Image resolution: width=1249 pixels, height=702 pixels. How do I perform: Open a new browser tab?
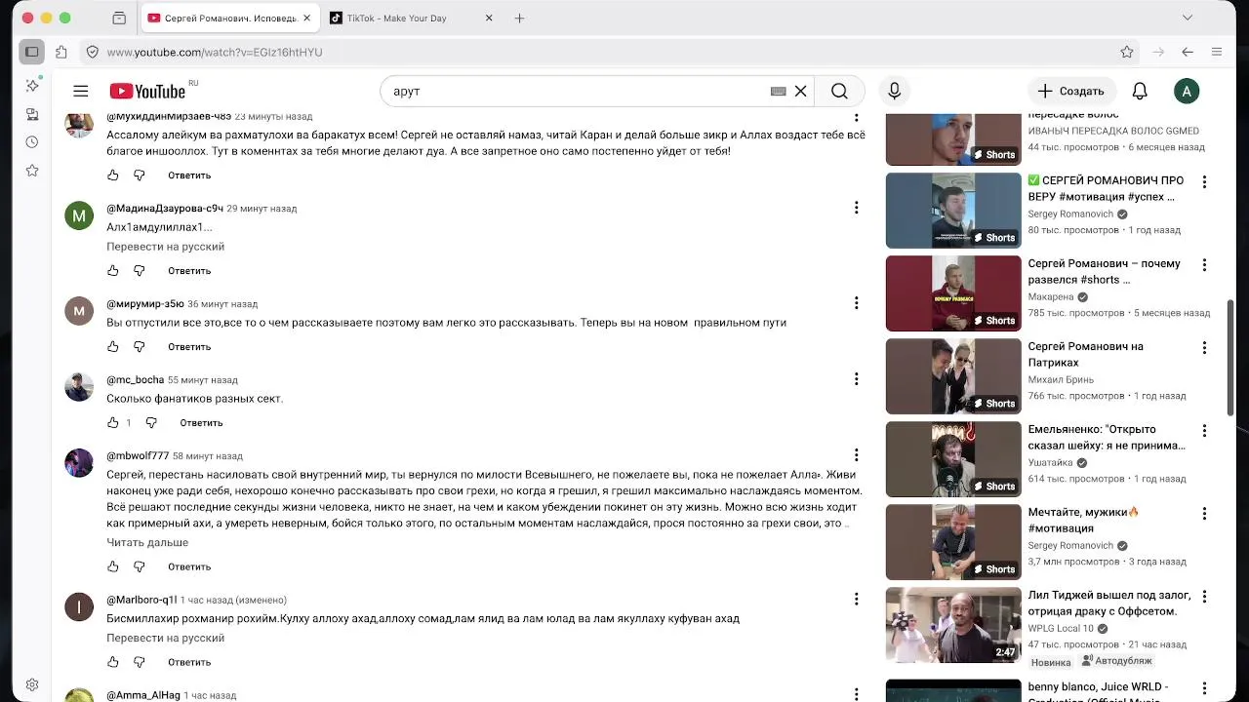pos(519,18)
